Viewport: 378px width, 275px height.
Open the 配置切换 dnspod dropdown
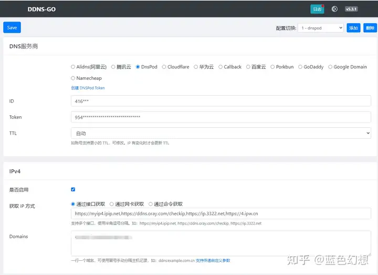coord(321,28)
